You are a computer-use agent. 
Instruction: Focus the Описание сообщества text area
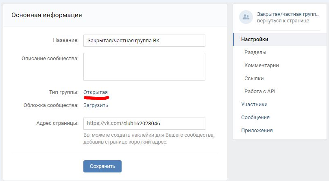(144, 67)
